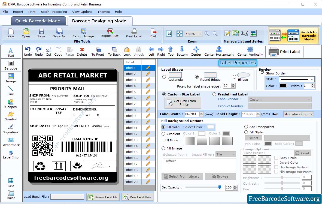
Task: Choose the Fill Style radio button
Action: click(246, 132)
